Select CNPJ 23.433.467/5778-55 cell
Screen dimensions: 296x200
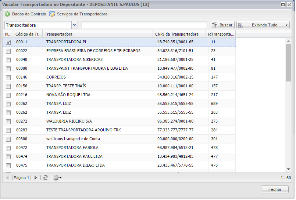(182, 165)
